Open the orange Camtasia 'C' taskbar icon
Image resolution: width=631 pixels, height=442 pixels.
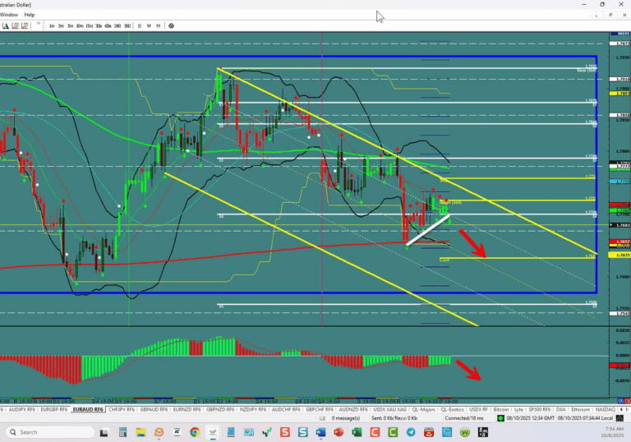pyautogui.click(x=375, y=432)
